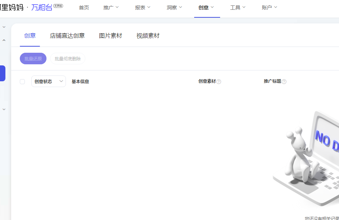
Task: Switch to the 视频素材 tab
Action: (x=148, y=36)
